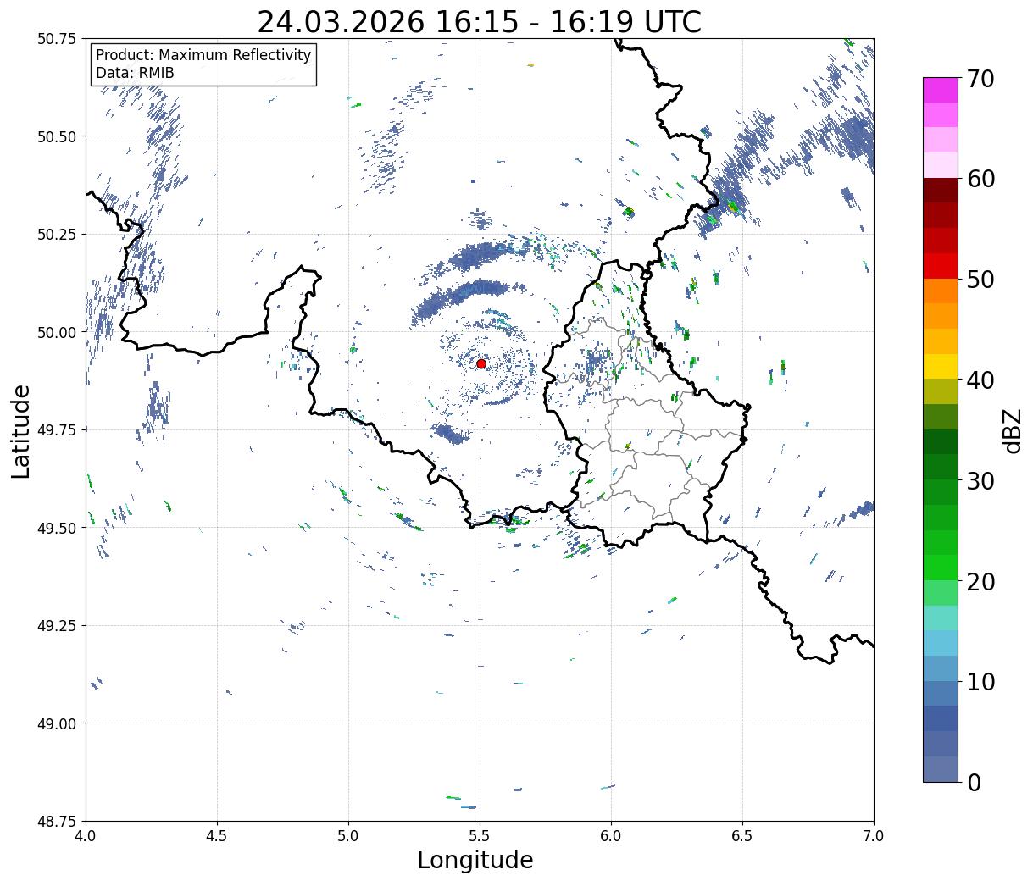Click the 60 tick label on colorbar
Screen dimensions: 1033x881
click(980, 179)
